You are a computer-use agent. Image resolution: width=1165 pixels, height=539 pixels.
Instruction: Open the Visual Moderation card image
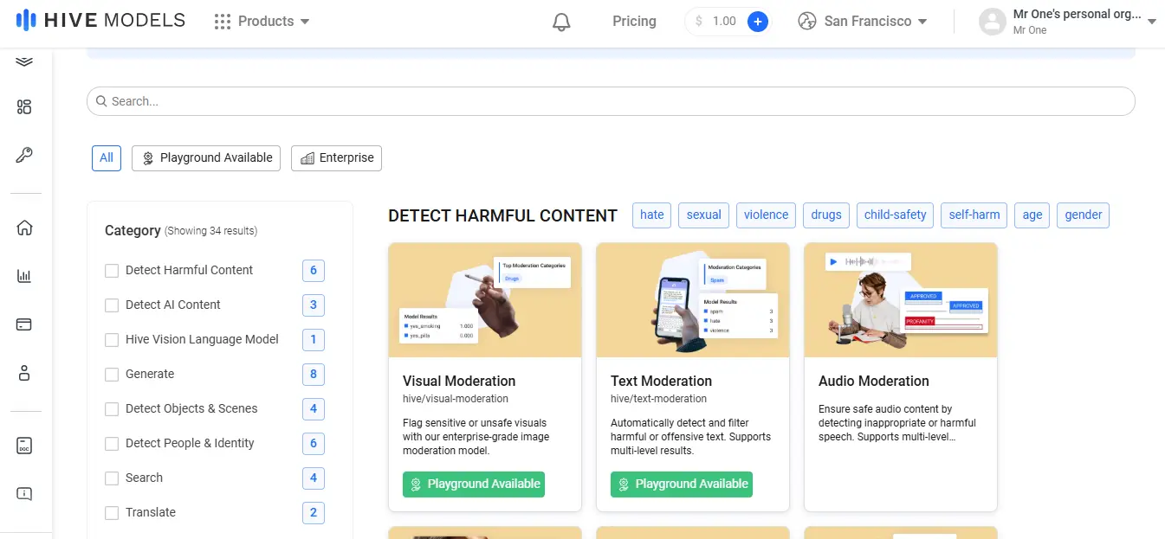click(485, 300)
